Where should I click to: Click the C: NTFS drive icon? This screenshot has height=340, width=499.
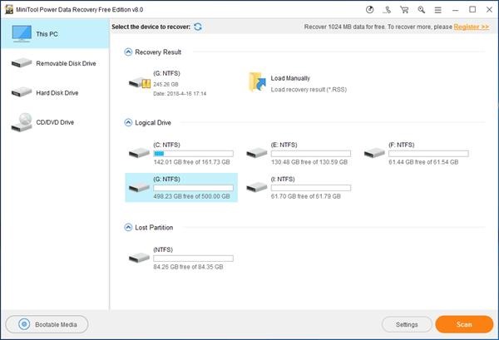pyautogui.click(x=139, y=153)
